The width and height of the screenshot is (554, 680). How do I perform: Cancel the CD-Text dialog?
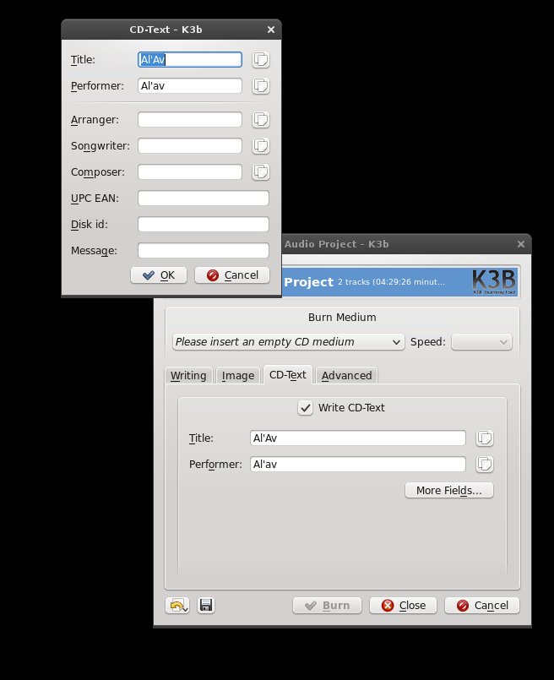[x=232, y=275]
